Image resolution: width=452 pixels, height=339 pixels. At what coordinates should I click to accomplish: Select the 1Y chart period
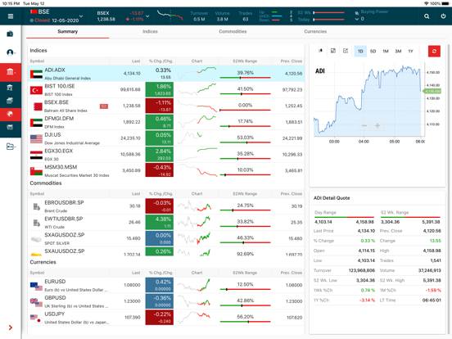(410, 52)
